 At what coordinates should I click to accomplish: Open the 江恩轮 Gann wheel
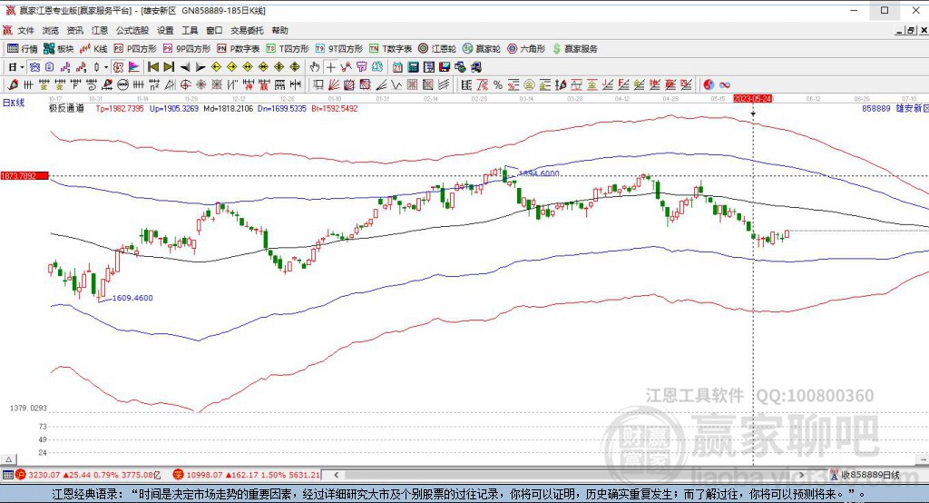tap(437, 49)
